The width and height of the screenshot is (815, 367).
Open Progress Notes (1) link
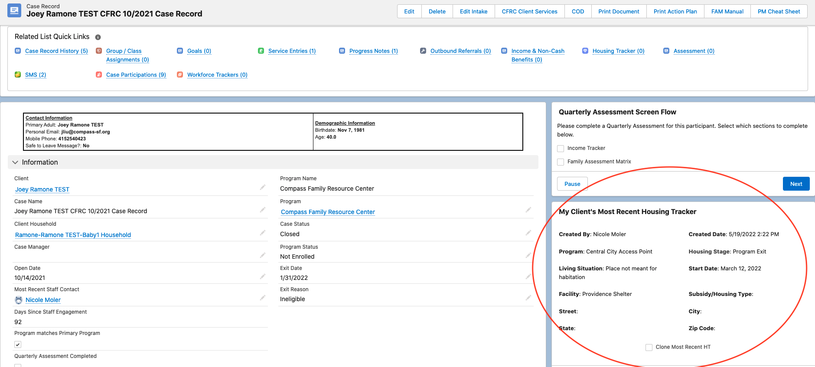click(x=374, y=51)
